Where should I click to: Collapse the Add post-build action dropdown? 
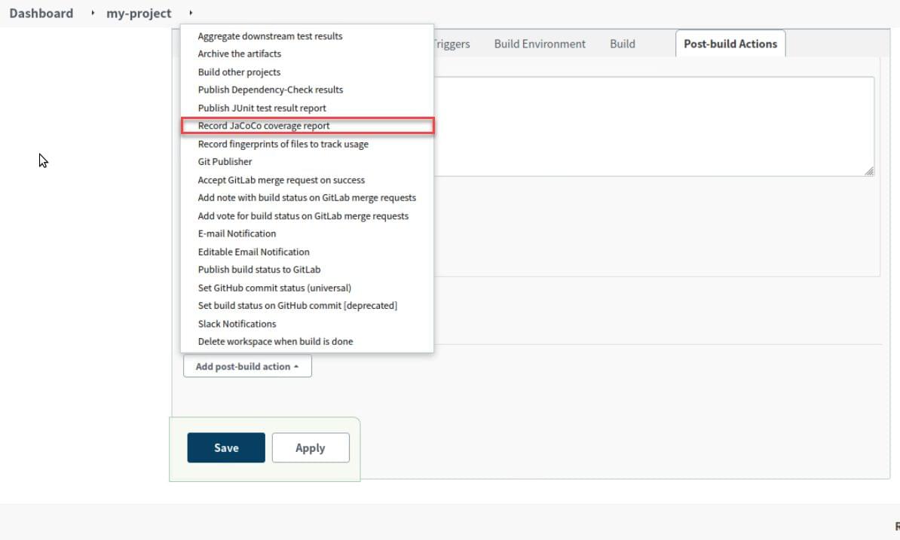(x=247, y=366)
